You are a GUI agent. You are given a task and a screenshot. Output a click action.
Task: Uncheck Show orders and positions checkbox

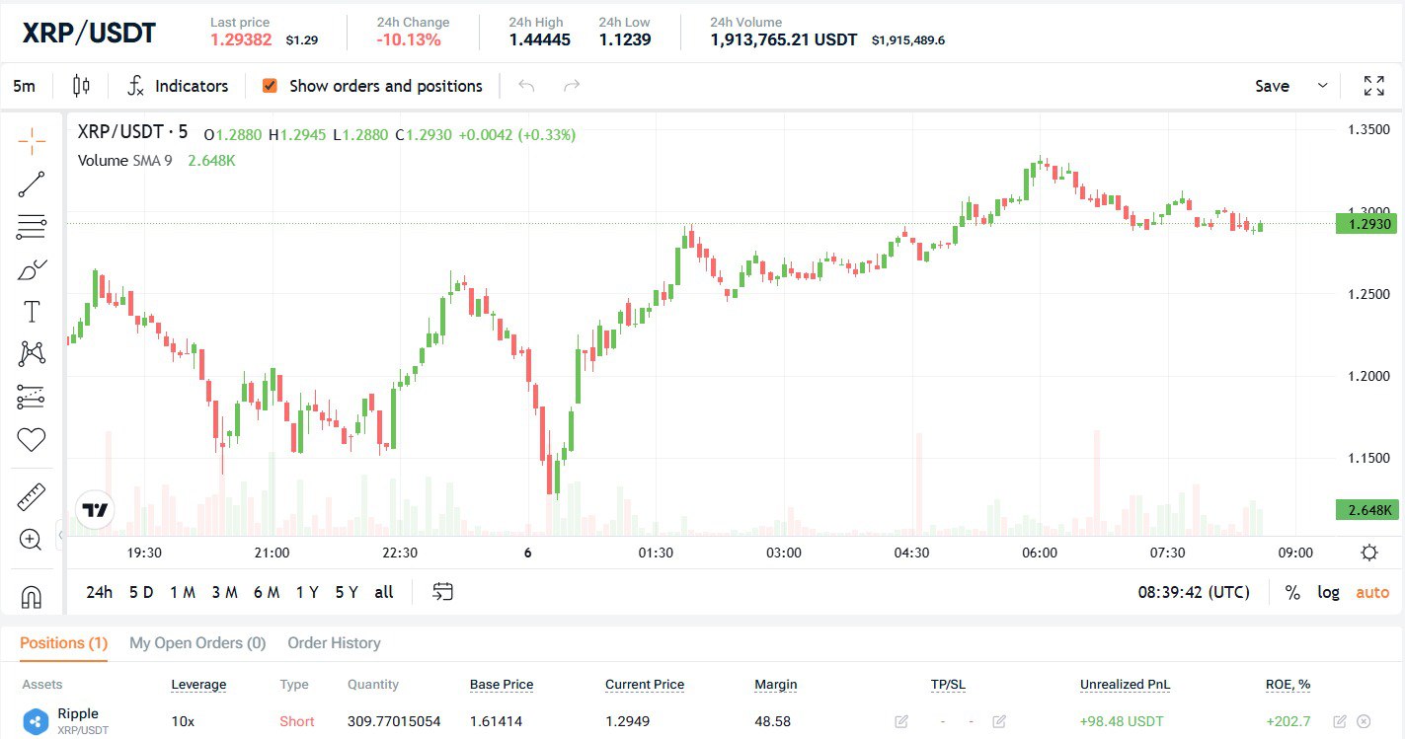pos(270,86)
